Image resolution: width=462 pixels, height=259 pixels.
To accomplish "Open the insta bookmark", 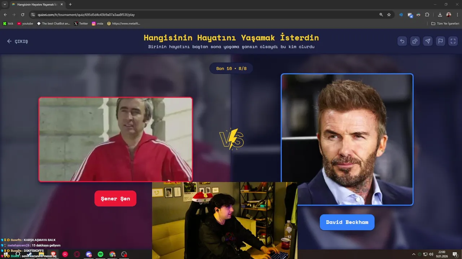I will pos(97,23).
